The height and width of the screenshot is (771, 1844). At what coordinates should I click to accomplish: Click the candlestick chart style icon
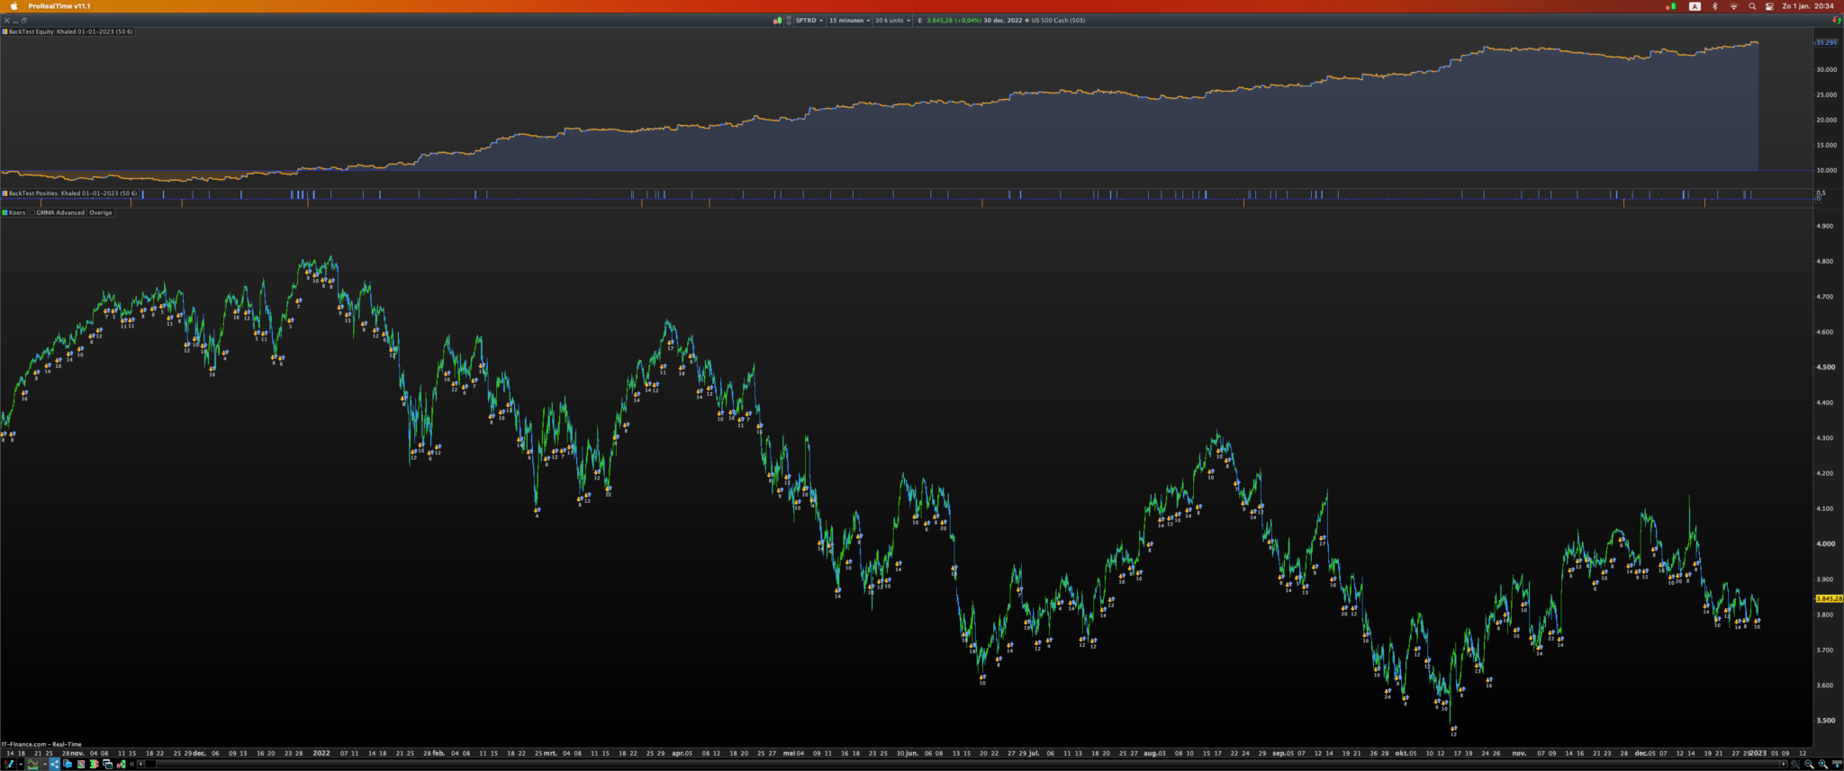point(777,20)
